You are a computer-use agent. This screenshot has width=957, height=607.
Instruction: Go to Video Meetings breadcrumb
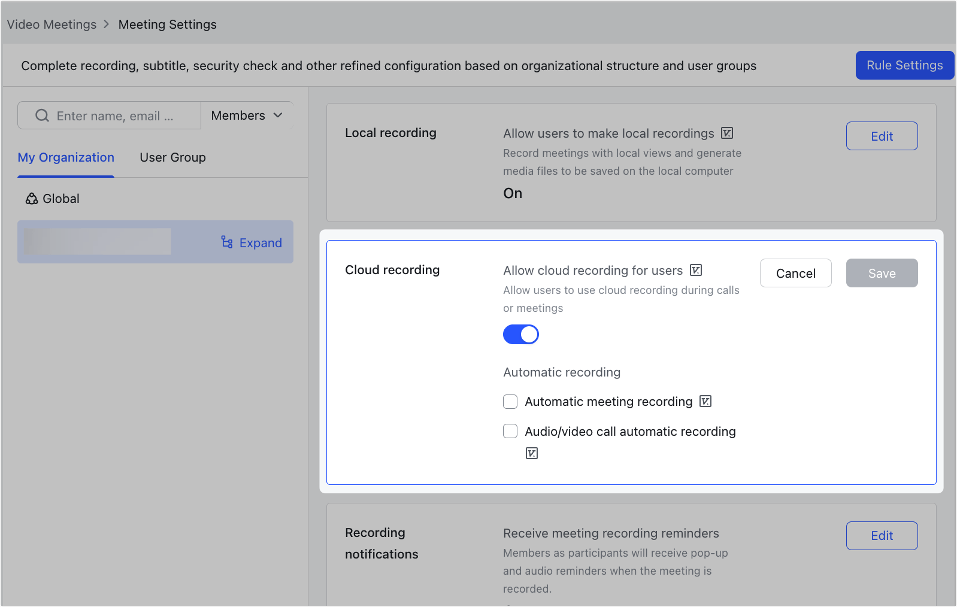tap(52, 25)
